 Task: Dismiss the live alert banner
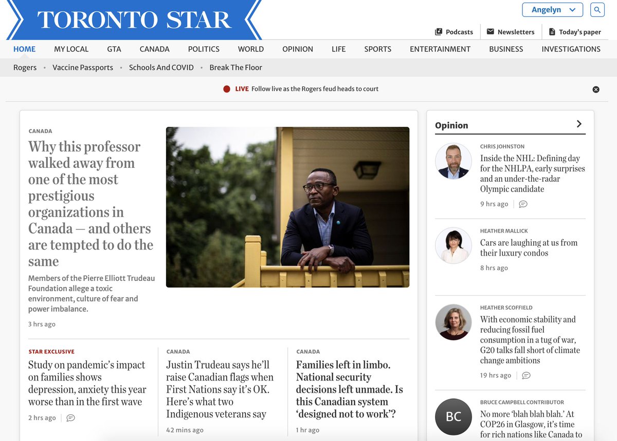pos(596,89)
